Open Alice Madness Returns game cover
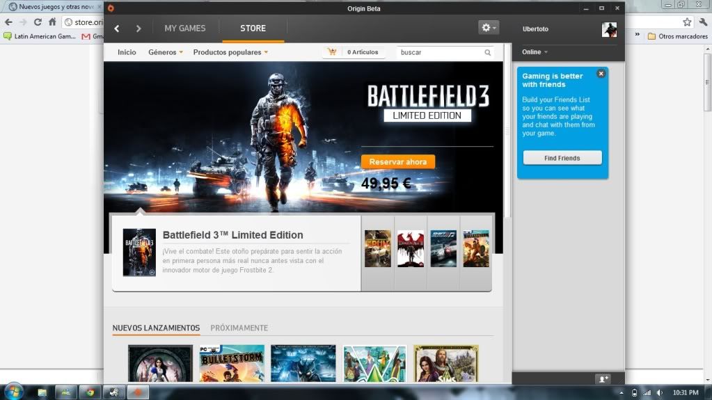712x400 pixels. pyautogui.click(x=160, y=364)
